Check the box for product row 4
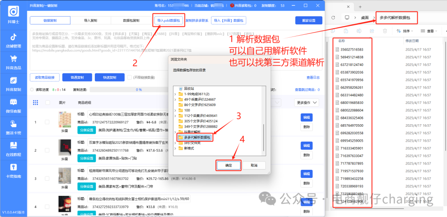Image resolution: width=447 pixels, height=217 pixels. pyautogui.click(x=47, y=207)
